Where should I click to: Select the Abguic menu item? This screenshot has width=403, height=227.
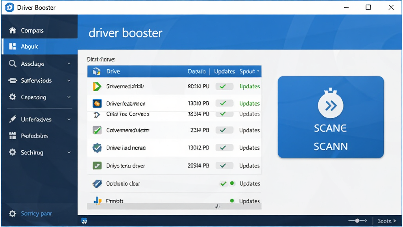[39, 47]
